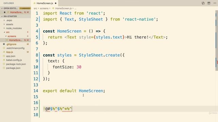
Task: Click the src breadcrumb segment
Action: 35,8
